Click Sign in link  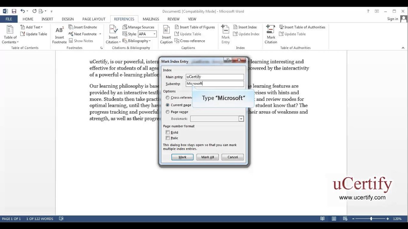(x=392, y=19)
